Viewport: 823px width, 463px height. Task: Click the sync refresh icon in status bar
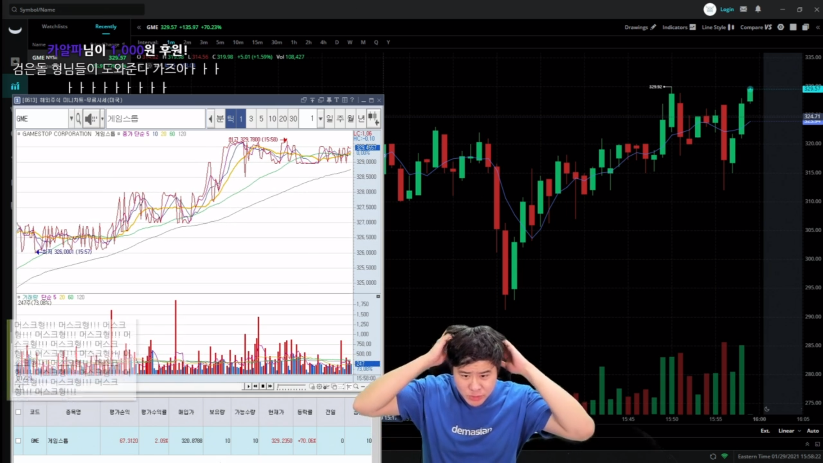tap(713, 457)
